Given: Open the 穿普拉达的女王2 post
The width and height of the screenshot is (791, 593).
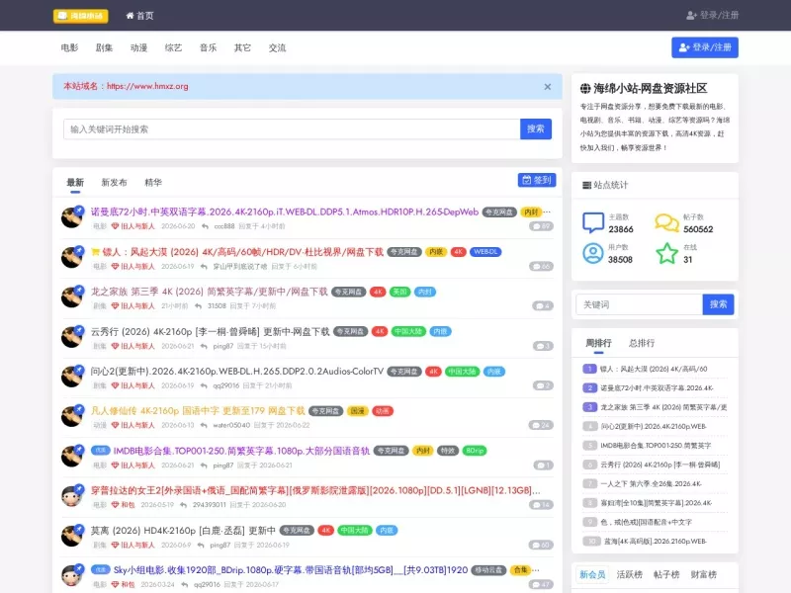Looking at the screenshot, I should pos(315,490).
